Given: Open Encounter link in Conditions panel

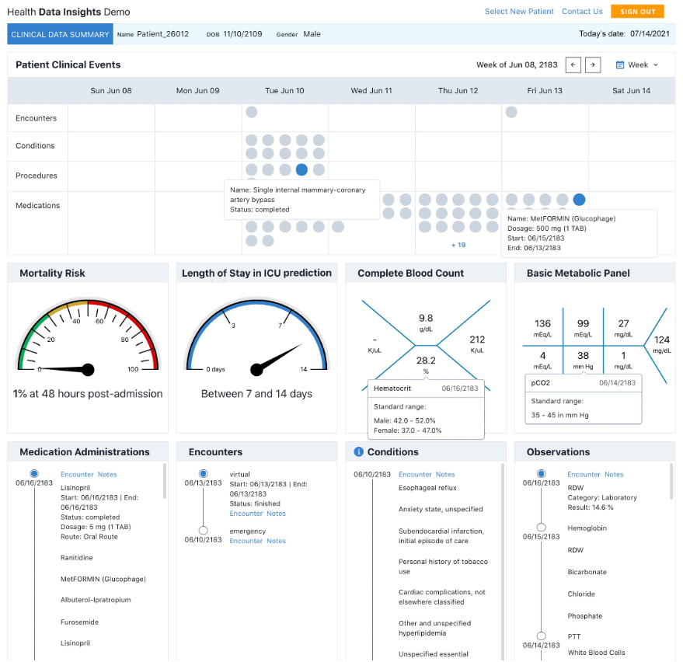Looking at the screenshot, I should point(415,474).
